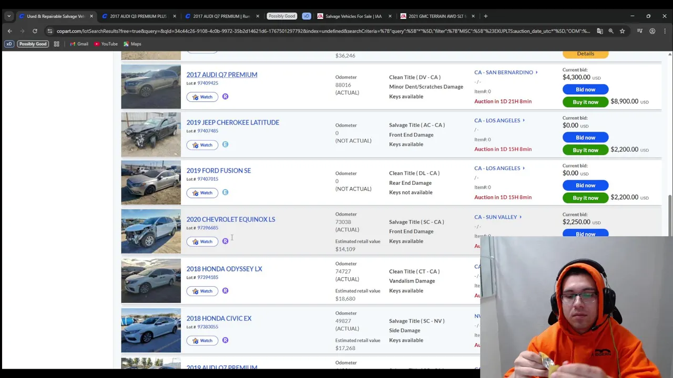
Task: Expand CA - Sun Valley location arrow
Action: tap(521, 217)
